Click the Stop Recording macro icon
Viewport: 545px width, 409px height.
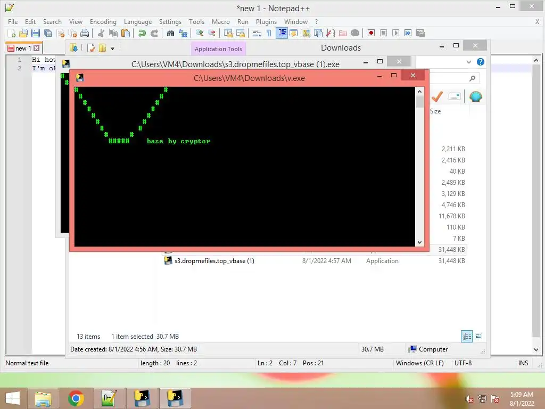pyautogui.click(x=383, y=33)
